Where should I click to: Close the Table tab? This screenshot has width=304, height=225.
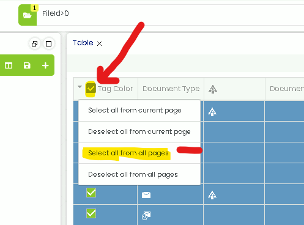[99, 43]
